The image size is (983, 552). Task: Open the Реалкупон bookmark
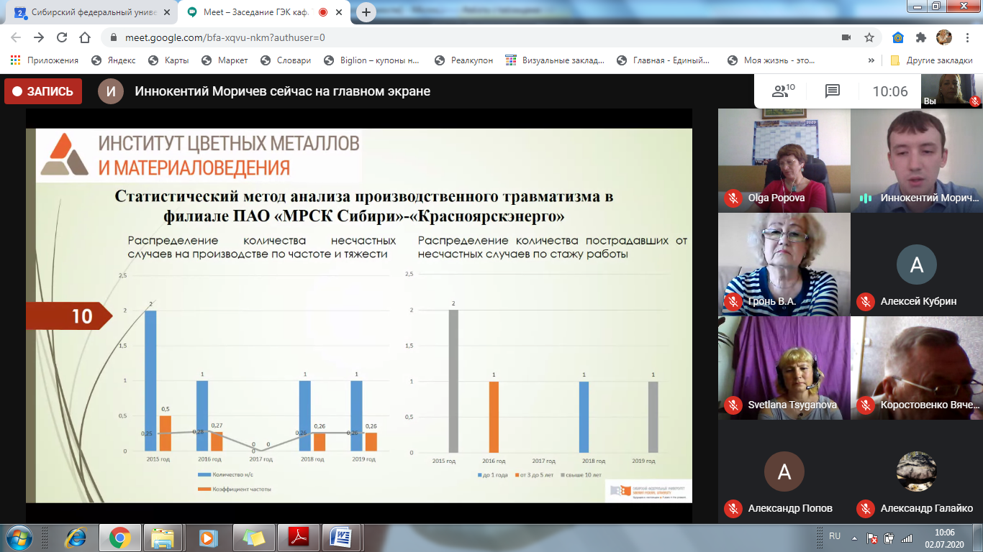tap(464, 60)
